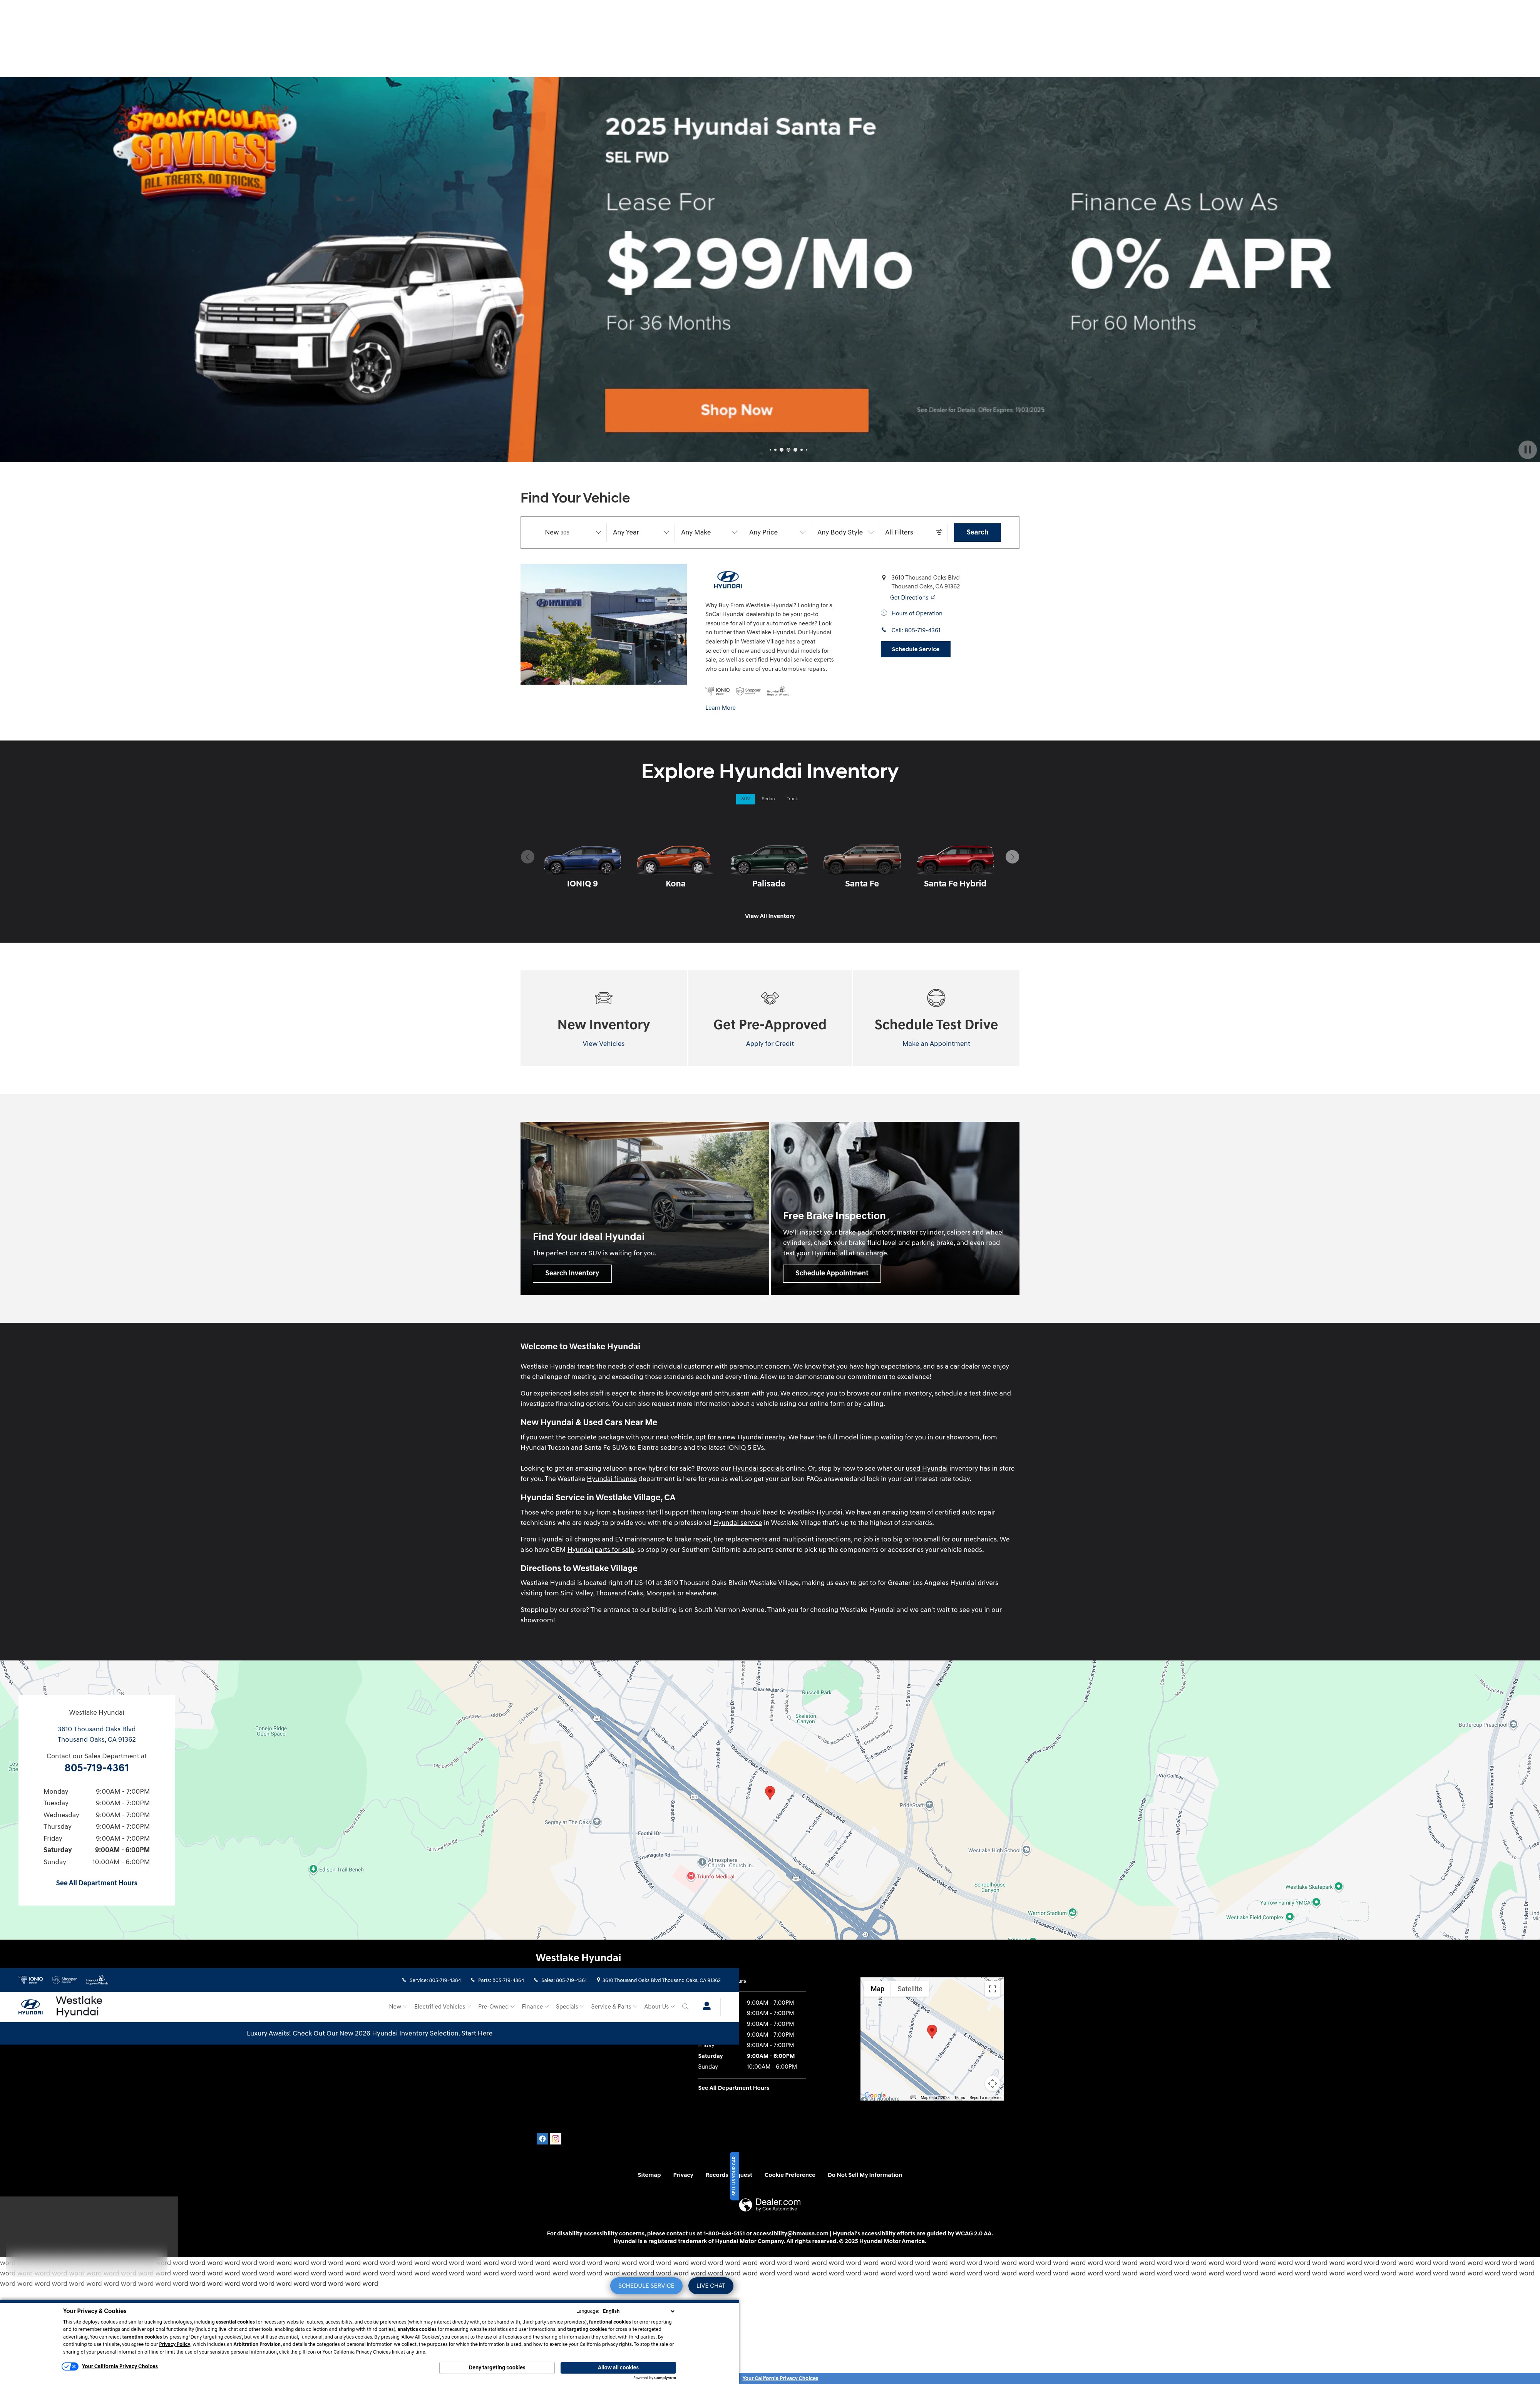1540x2384 pixels.
Task: Click the Shopper Assurance badge below the description
Action: click(749, 691)
